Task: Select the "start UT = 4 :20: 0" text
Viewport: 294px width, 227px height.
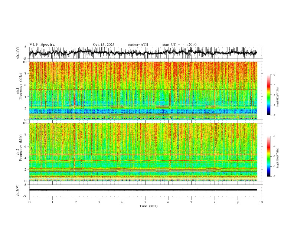Action: click(179, 45)
